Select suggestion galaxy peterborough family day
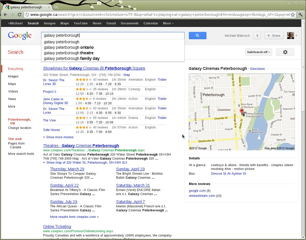 tap(113, 58)
